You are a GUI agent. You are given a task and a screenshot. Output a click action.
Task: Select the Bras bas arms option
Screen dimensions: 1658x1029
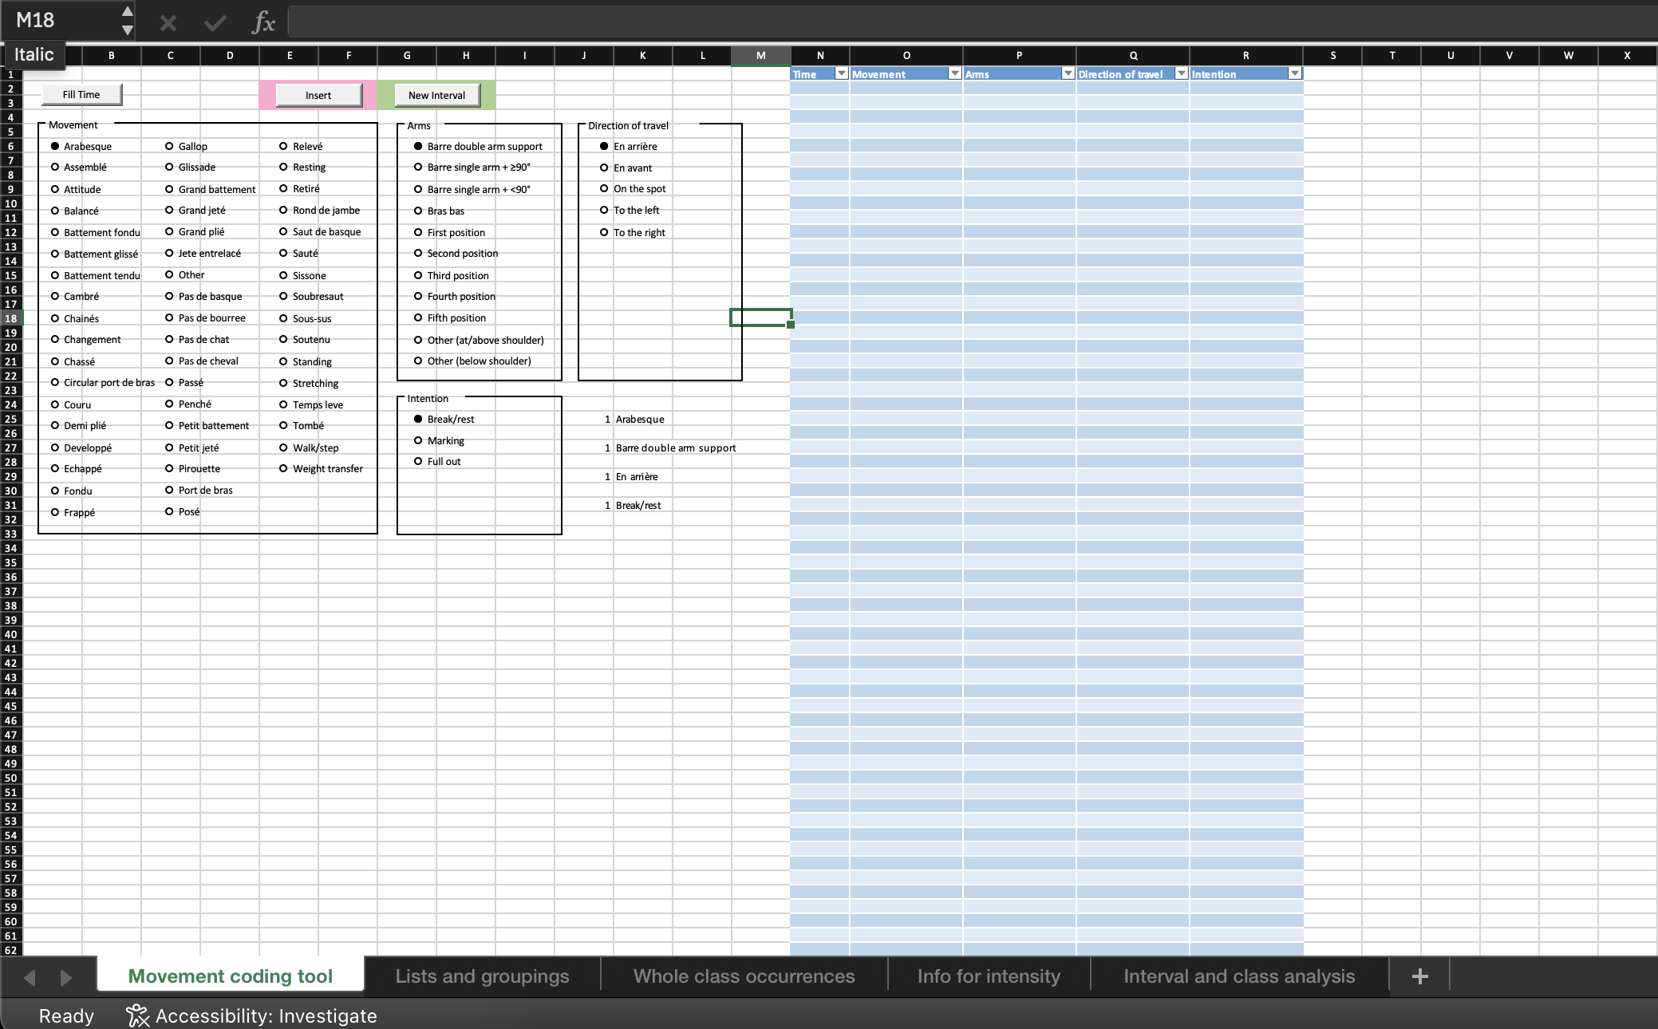coord(418,211)
